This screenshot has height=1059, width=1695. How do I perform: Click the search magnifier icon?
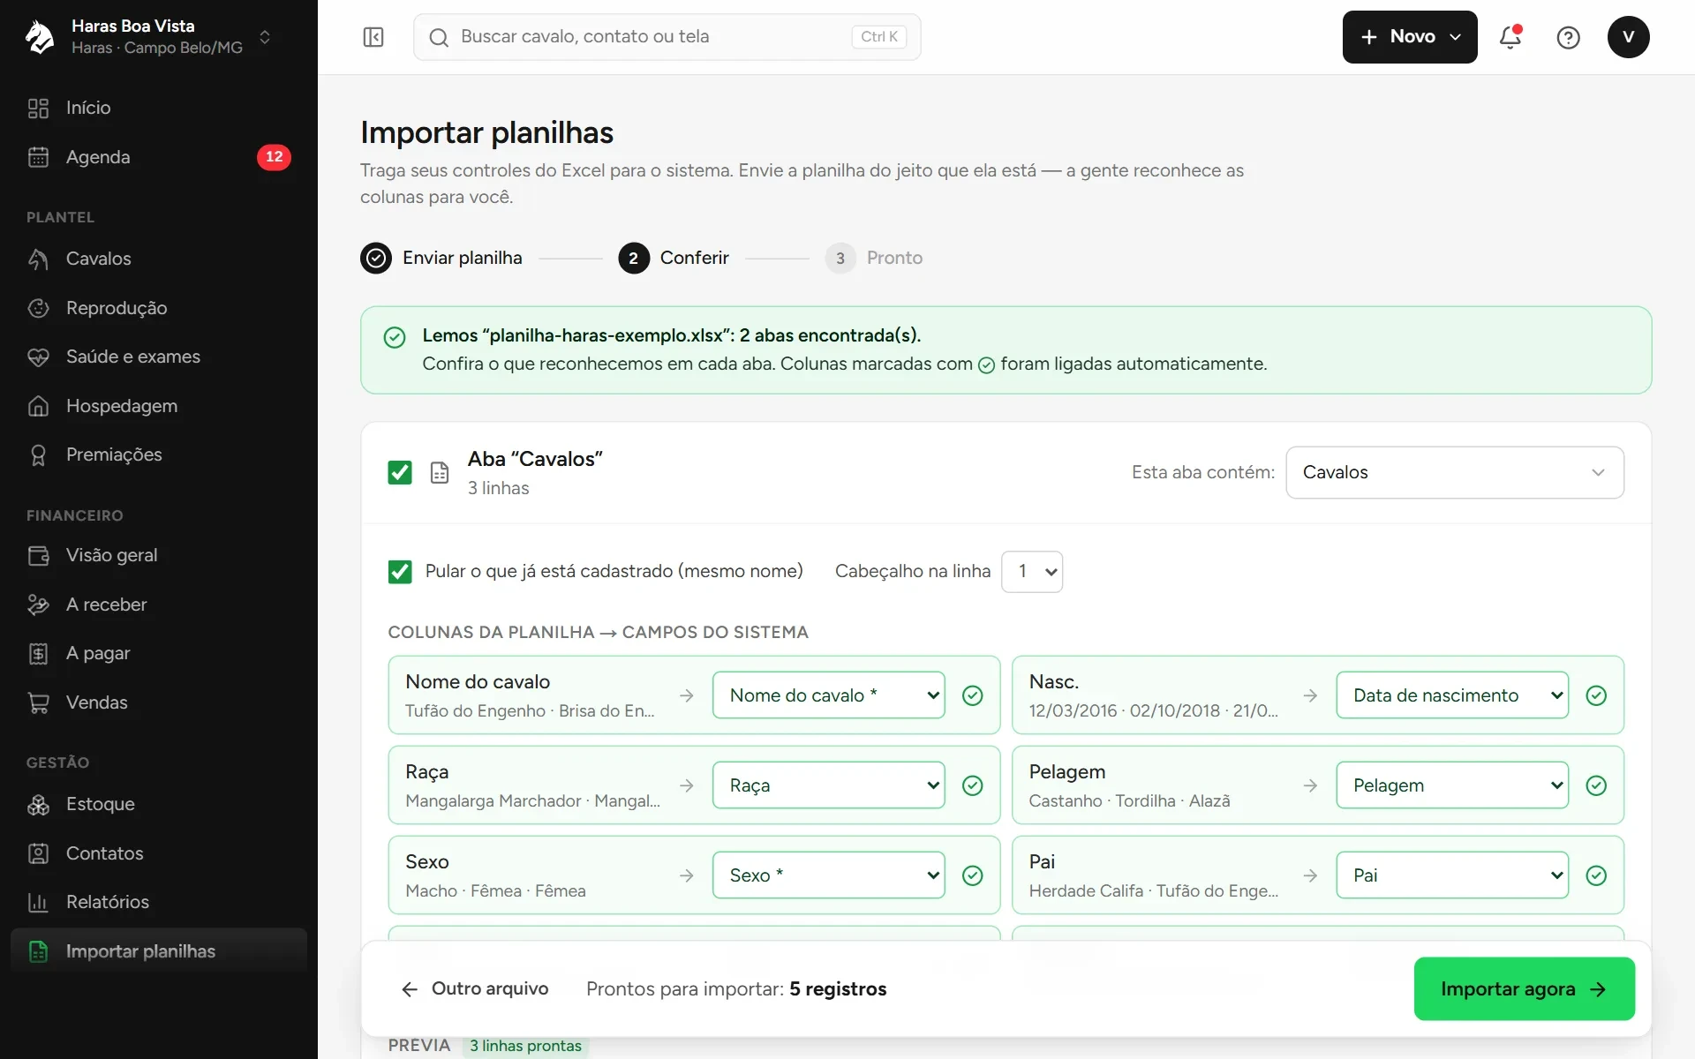point(439,37)
